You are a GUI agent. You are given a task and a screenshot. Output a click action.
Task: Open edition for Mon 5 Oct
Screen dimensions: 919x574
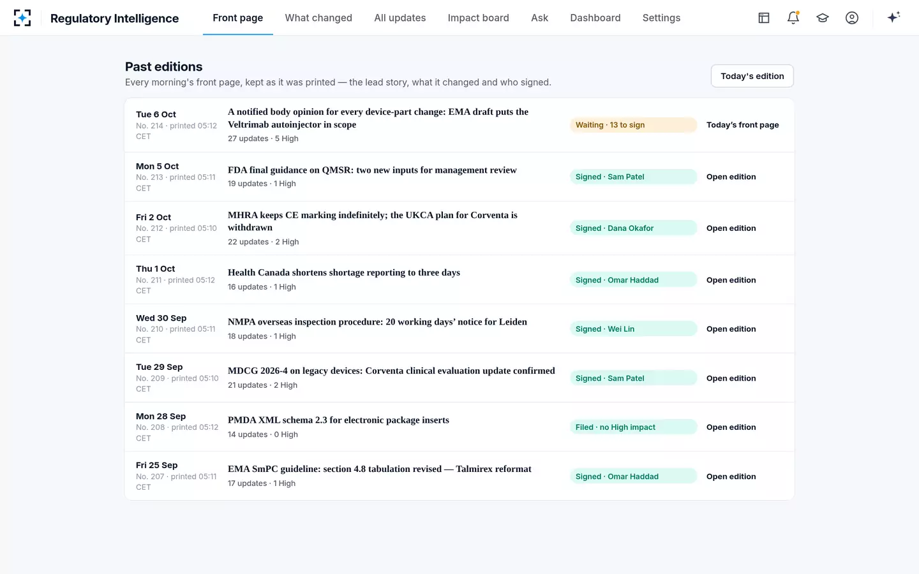click(x=731, y=177)
